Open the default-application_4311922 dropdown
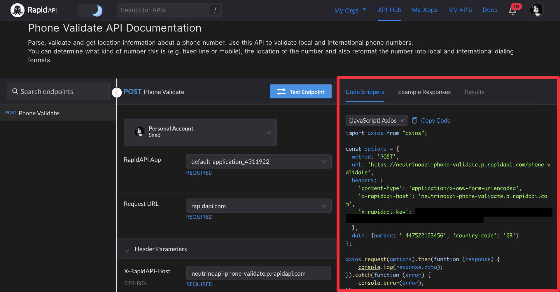The image size is (560, 292). point(259,161)
